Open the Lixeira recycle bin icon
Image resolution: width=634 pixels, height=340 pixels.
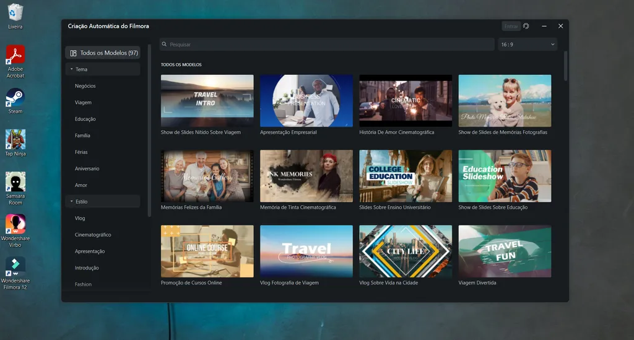(15, 14)
